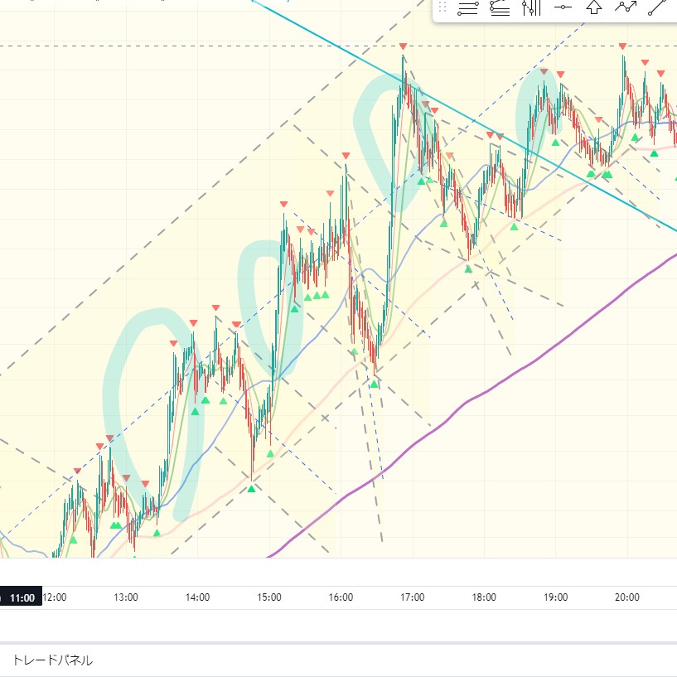Image resolution: width=677 pixels, height=677 pixels.
Task: Click the highlighted 11:00 time label
Action: tap(22, 597)
